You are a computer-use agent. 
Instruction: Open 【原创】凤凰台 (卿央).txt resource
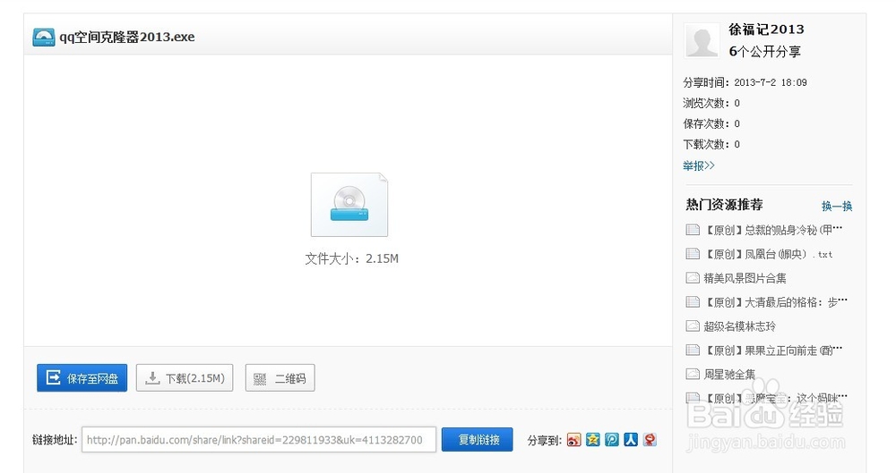point(768,254)
